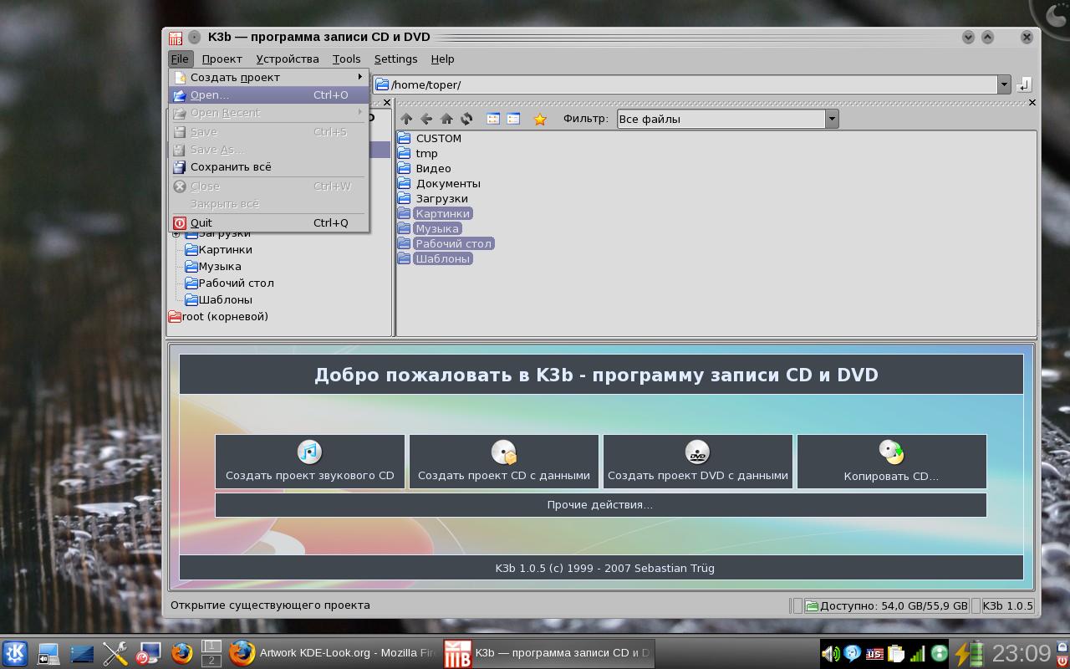
Task: Click Создать проект звукового CD button
Action: point(310,462)
